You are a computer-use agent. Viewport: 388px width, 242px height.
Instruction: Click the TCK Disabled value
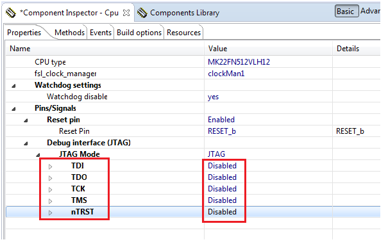[x=222, y=189]
